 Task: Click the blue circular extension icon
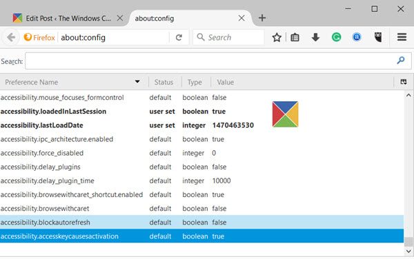click(357, 37)
